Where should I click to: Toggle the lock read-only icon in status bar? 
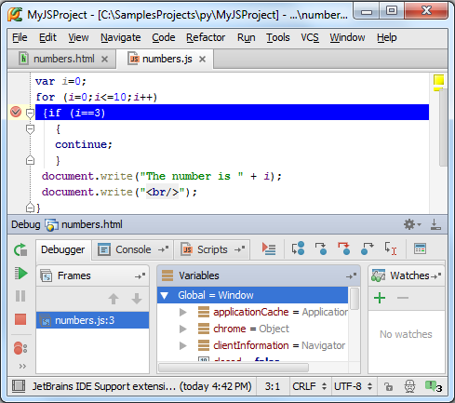[x=388, y=386]
